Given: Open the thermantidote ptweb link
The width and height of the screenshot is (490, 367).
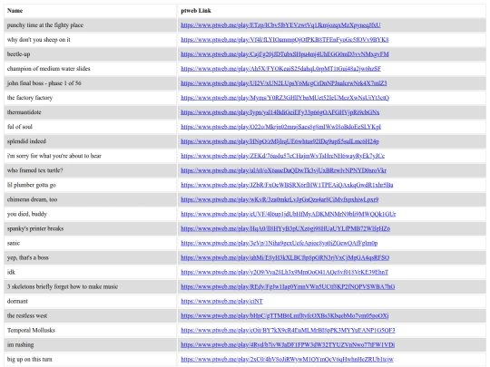Looking at the screenshot, I should tap(280, 112).
